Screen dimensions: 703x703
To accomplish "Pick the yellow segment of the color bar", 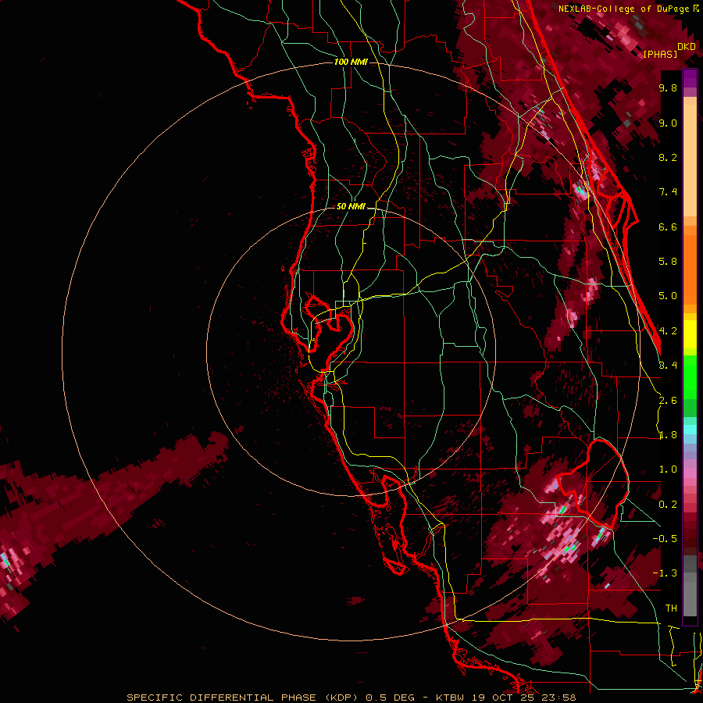I will (x=690, y=334).
